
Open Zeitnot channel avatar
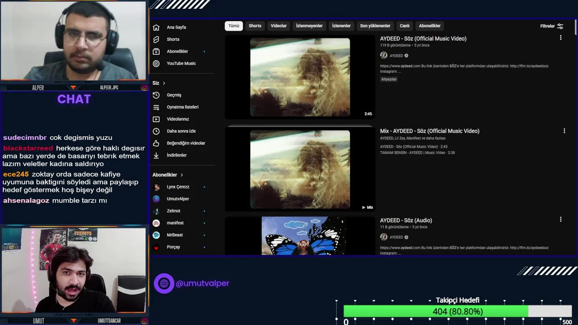point(156,211)
